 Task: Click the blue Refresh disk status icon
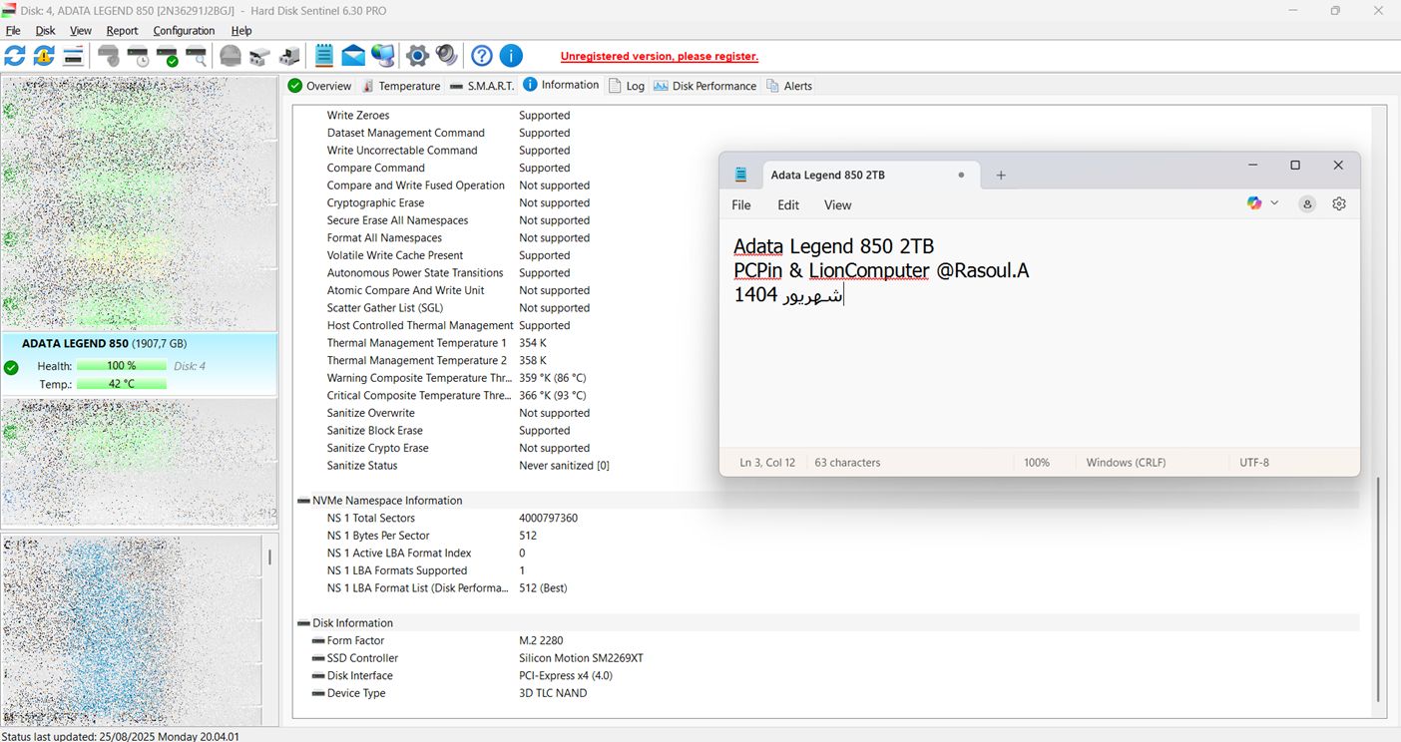click(15, 56)
